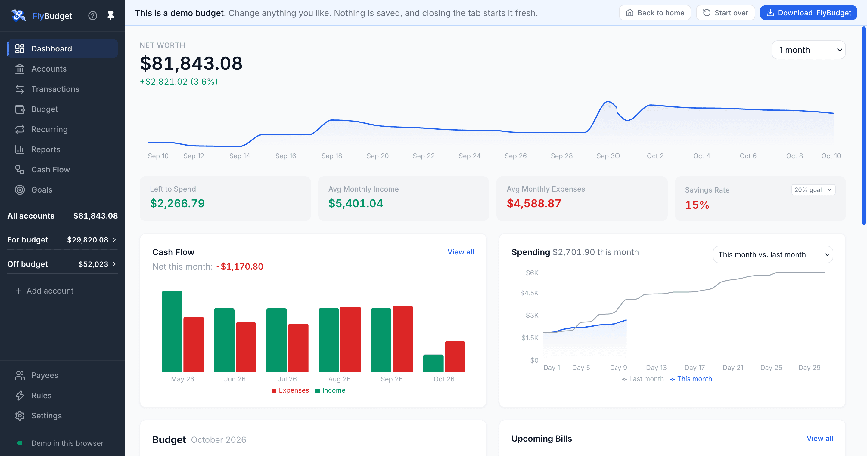Click the Rules lightning bolt icon
This screenshot has width=867, height=456.
(x=20, y=396)
